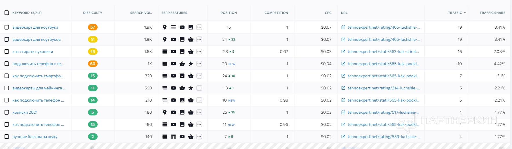Open the Traffic column sort dropdown arrow
The image size is (512, 149).
pyautogui.click(x=465, y=13)
